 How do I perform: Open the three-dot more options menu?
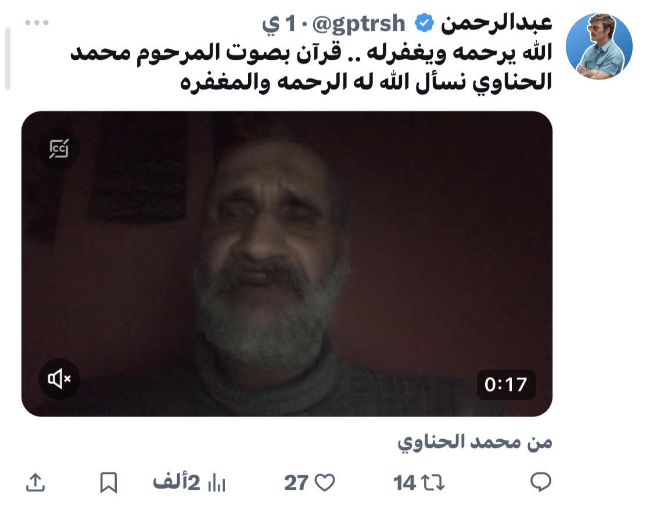(x=37, y=23)
